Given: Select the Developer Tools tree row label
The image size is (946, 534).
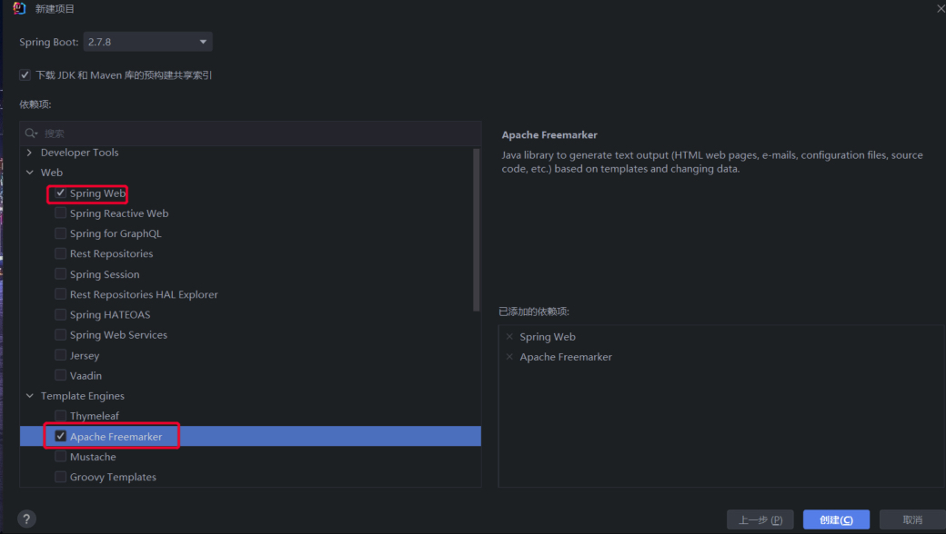Looking at the screenshot, I should click(x=80, y=153).
